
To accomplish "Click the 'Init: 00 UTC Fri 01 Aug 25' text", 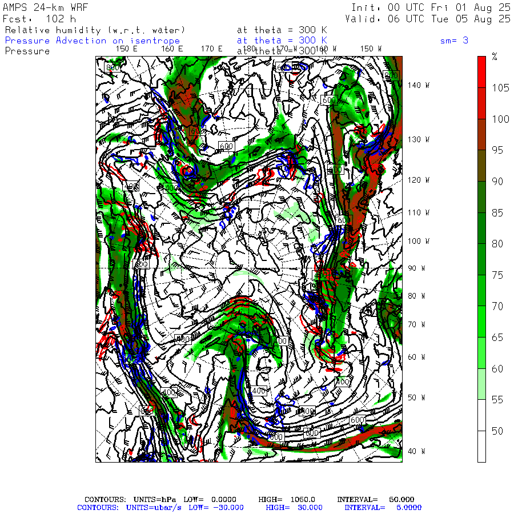I will [x=431, y=7].
